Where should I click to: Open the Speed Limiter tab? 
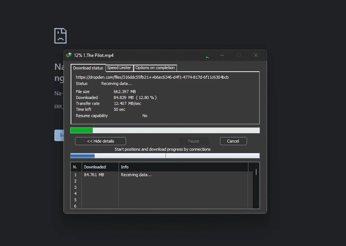119,68
